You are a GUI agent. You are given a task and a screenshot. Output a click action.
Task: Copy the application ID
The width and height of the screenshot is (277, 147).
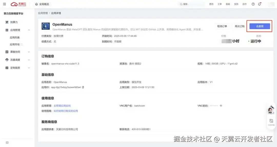pos(83,87)
